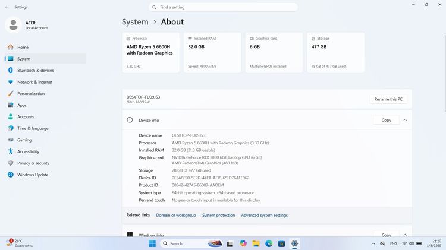Launch Copilot from the taskbar
446x250 pixels.
pyautogui.click(x=243, y=243)
